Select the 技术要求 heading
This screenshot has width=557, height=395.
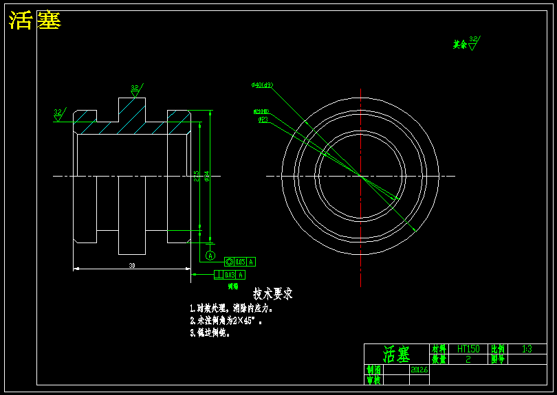[x=273, y=294]
